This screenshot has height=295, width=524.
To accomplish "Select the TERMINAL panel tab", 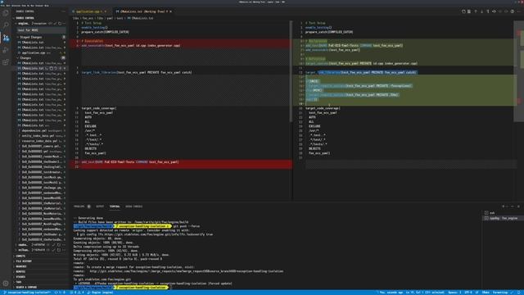I will pos(115,206).
